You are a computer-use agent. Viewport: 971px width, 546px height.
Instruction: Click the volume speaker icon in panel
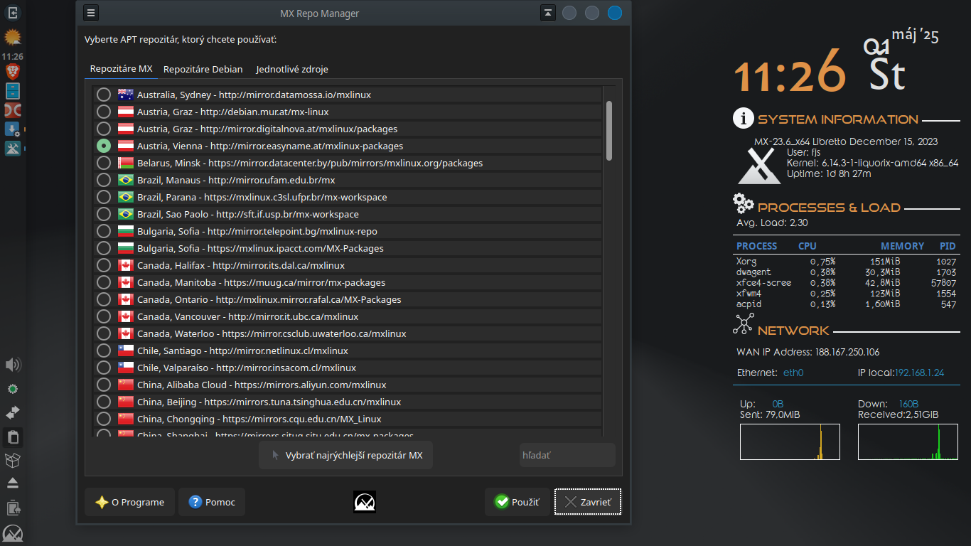click(x=13, y=365)
